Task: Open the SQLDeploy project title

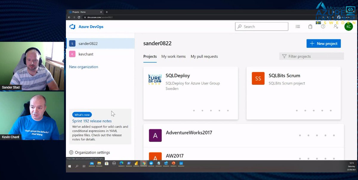Action: click(x=178, y=75)
